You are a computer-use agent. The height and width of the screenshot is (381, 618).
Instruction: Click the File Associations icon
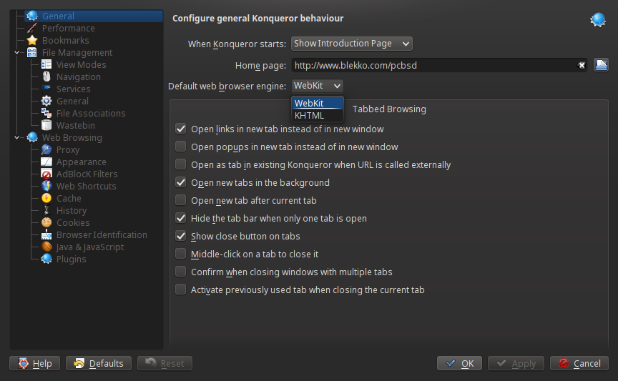click(46, 114)
